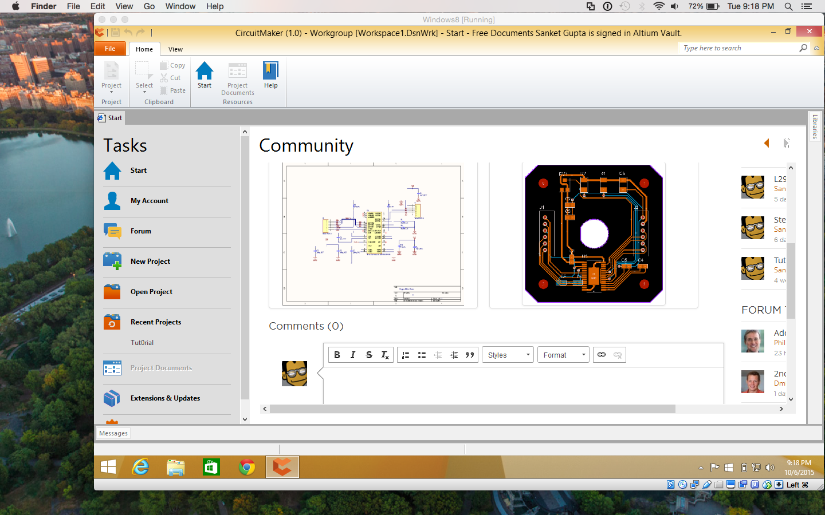Insert a numbered list in comment
Image resolution: width=825 pixels, height=515 pixels.
(x=406, y=355)
